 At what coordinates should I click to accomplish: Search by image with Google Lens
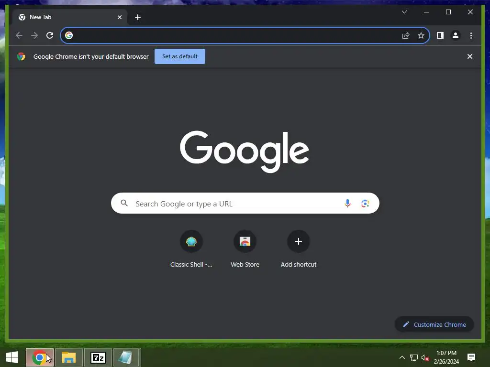365,204
